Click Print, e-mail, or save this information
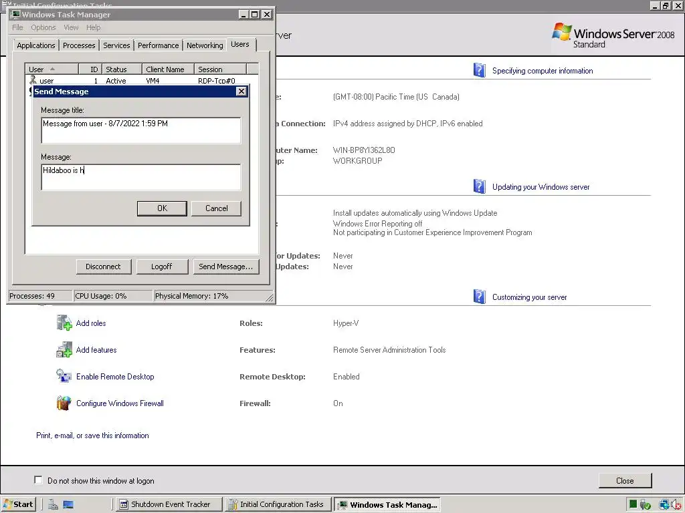Image resolution: width=685 pixels, height=513 pixels. 92,436
